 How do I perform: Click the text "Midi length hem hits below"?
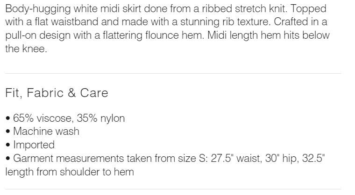270,35
